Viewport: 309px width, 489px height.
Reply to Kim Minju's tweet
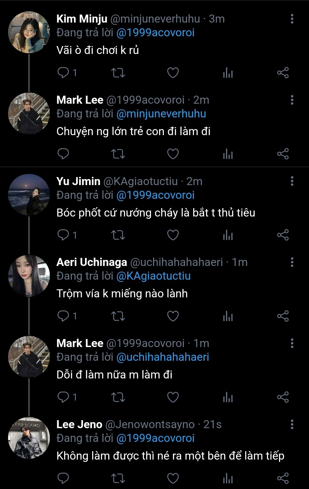[63, 73]
